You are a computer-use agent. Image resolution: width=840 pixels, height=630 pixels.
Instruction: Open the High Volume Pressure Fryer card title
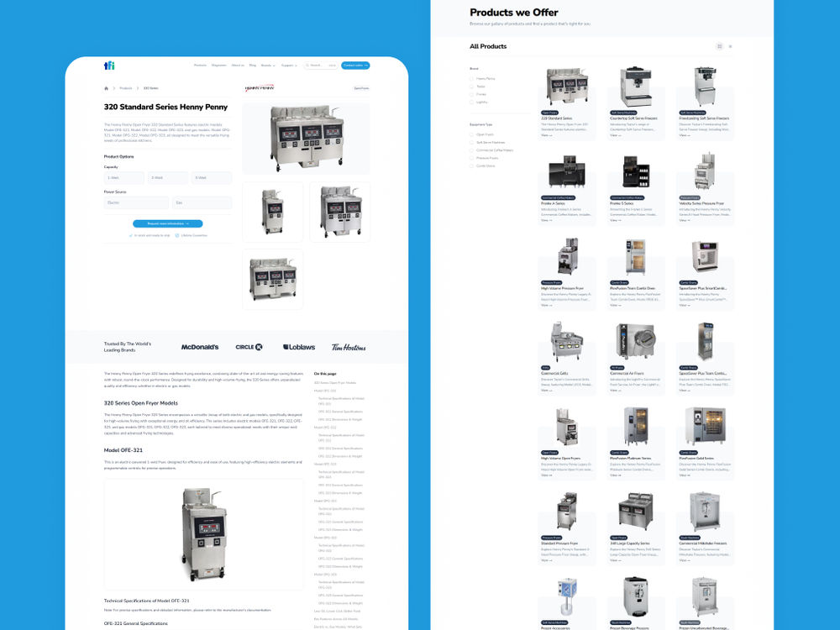click(562, 288)
